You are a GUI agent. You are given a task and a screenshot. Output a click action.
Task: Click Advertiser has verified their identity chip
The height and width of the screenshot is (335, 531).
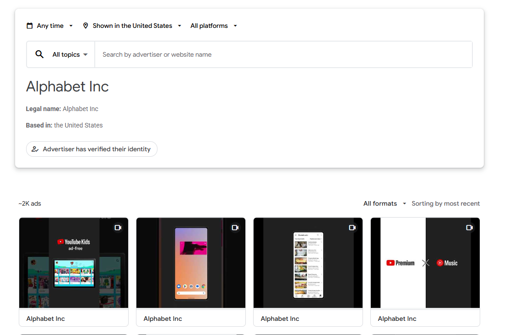[x=92, y=149]
